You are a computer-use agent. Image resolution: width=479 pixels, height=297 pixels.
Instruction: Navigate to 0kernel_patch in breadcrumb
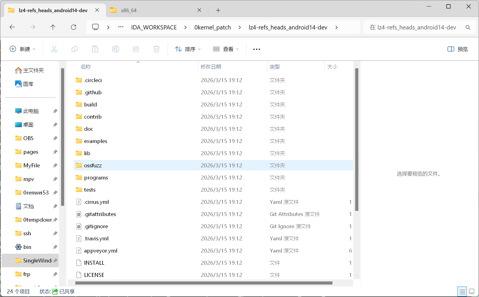click(212, 27)
